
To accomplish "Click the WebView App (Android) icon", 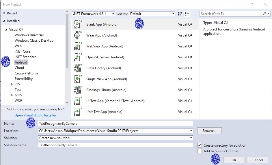I will click(78, 46).
